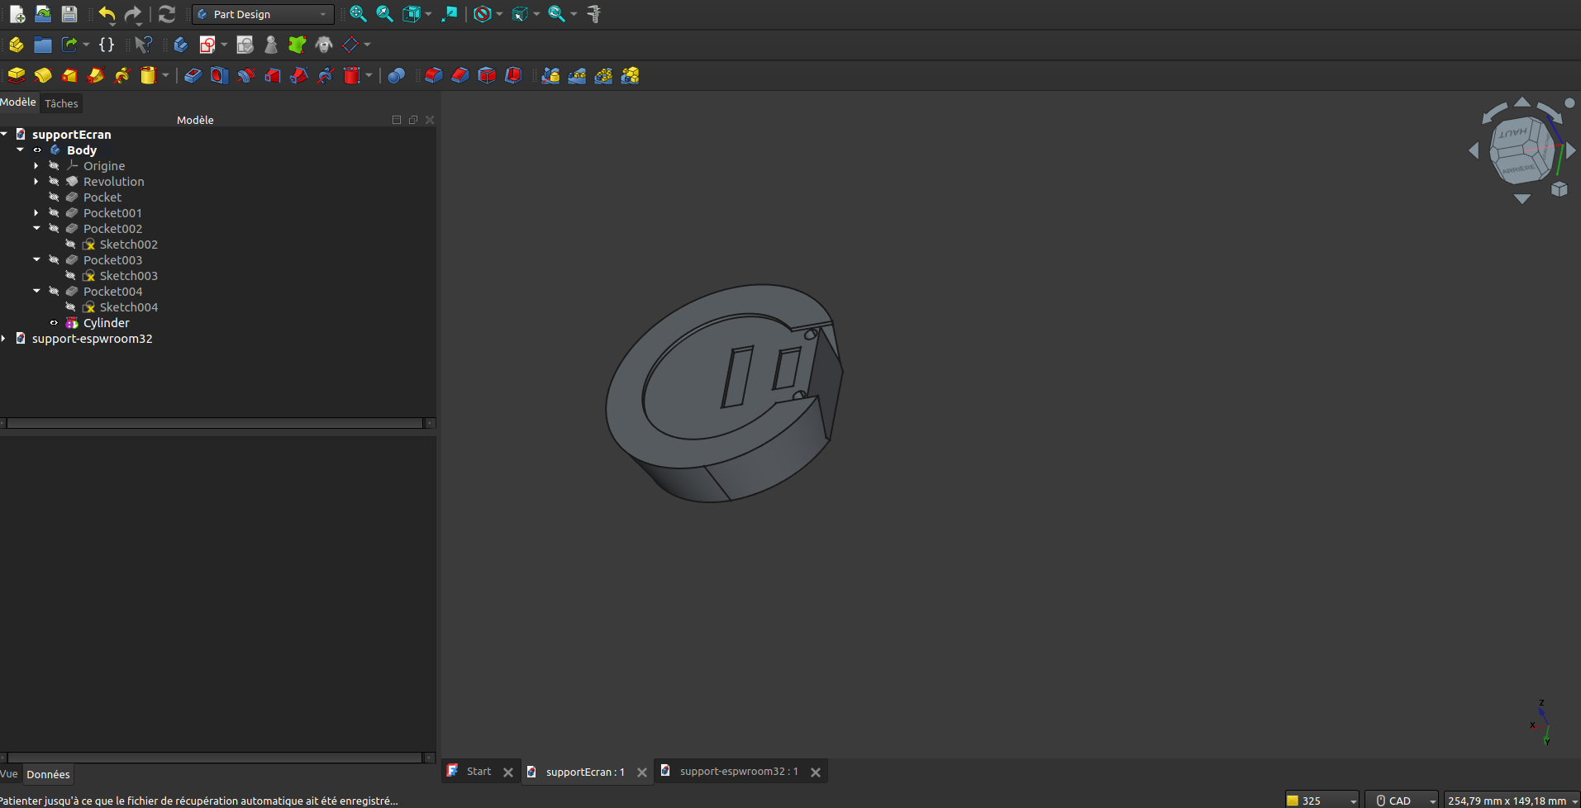Click the Fillet tool icon
The image size is (1581, 808).
pos(433,76)
